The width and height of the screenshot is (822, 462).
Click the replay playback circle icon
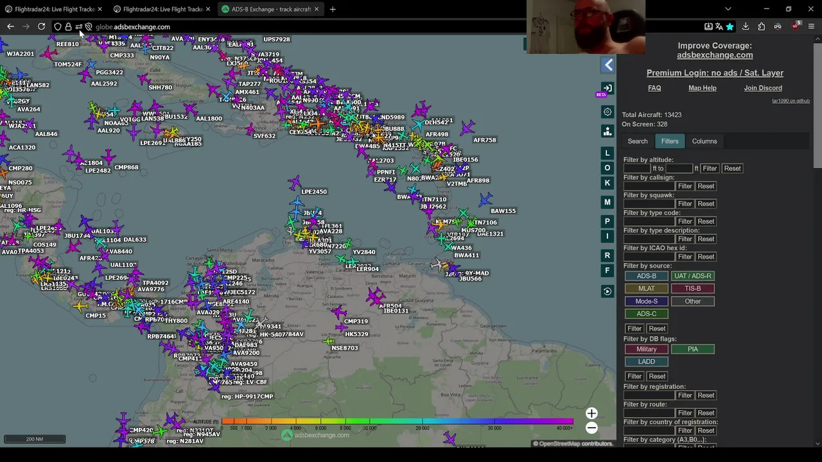click(608, 291)
